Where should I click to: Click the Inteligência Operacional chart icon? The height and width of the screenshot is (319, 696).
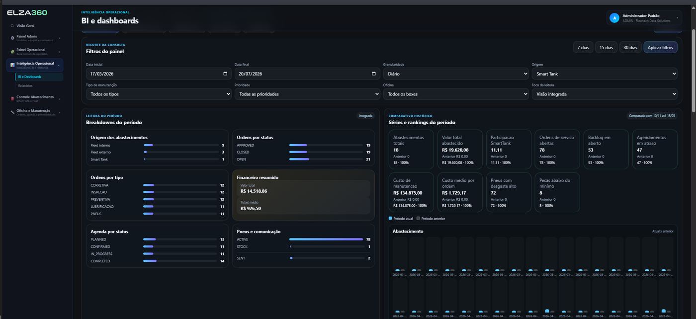click(12, 65)
